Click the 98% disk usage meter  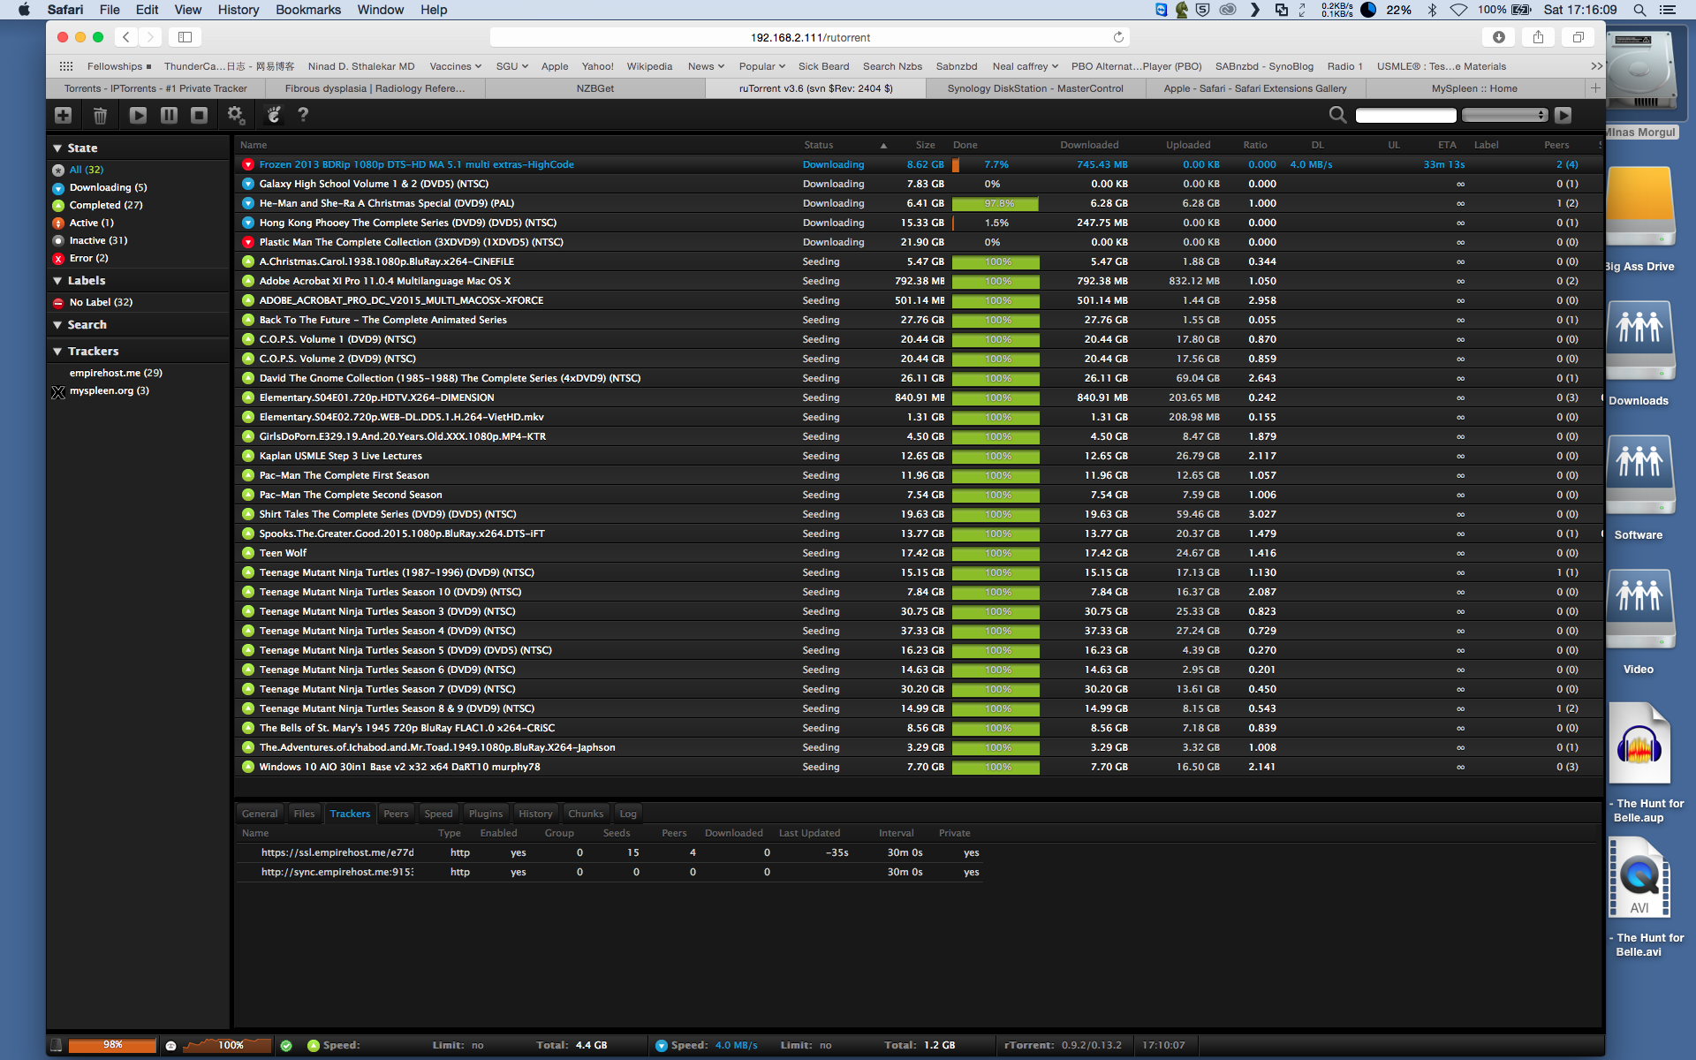pyautogui.click(x=112, y=1045)
